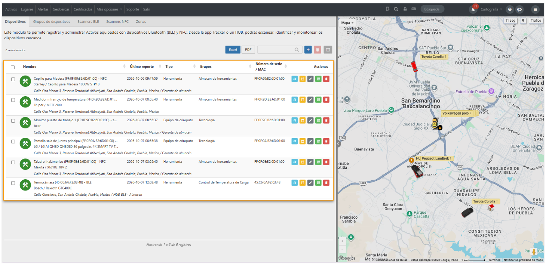Edit the Cepillo para Madera device

click(x=310, y=79)
